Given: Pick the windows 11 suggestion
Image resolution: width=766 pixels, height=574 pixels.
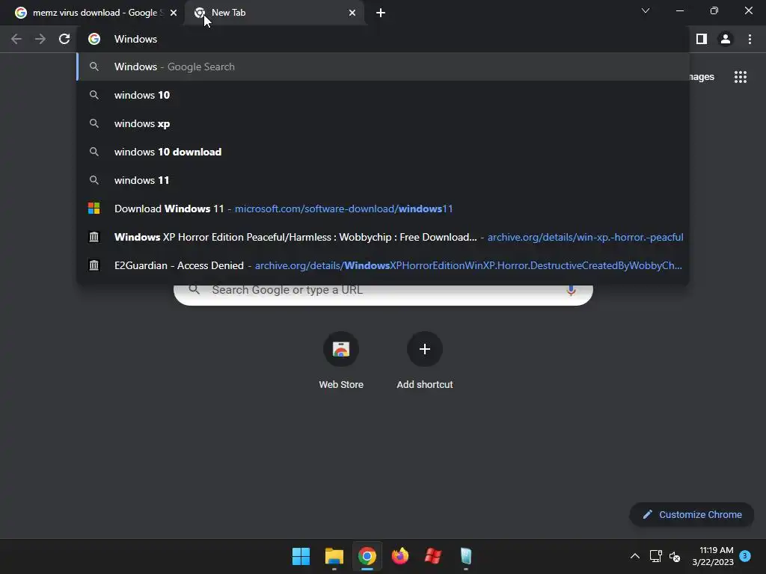Looking at the screenshot, I should tap(383, 180).
